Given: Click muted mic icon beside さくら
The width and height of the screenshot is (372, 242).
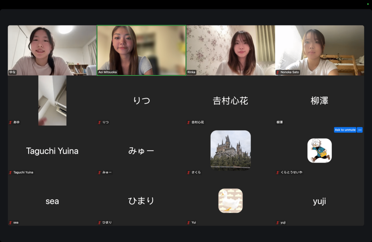Looking at the screenshot, I should (x=189, y=172).
